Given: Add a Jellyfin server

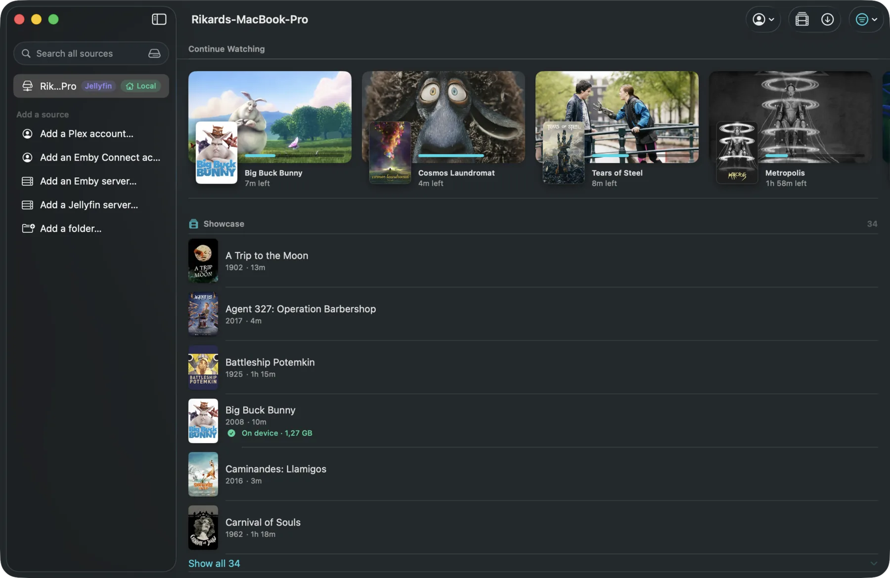Looking at the screenshot, I should [x=91, y=205].
